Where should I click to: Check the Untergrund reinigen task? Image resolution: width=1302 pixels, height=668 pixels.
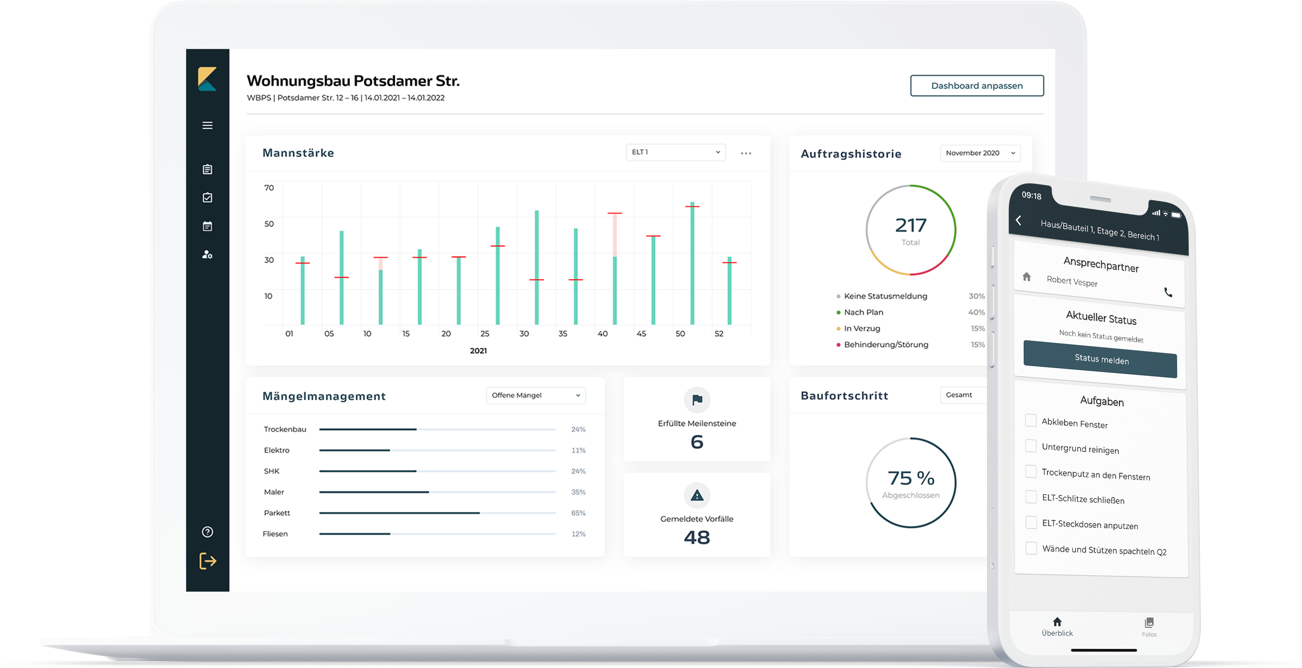[1031, 446]
